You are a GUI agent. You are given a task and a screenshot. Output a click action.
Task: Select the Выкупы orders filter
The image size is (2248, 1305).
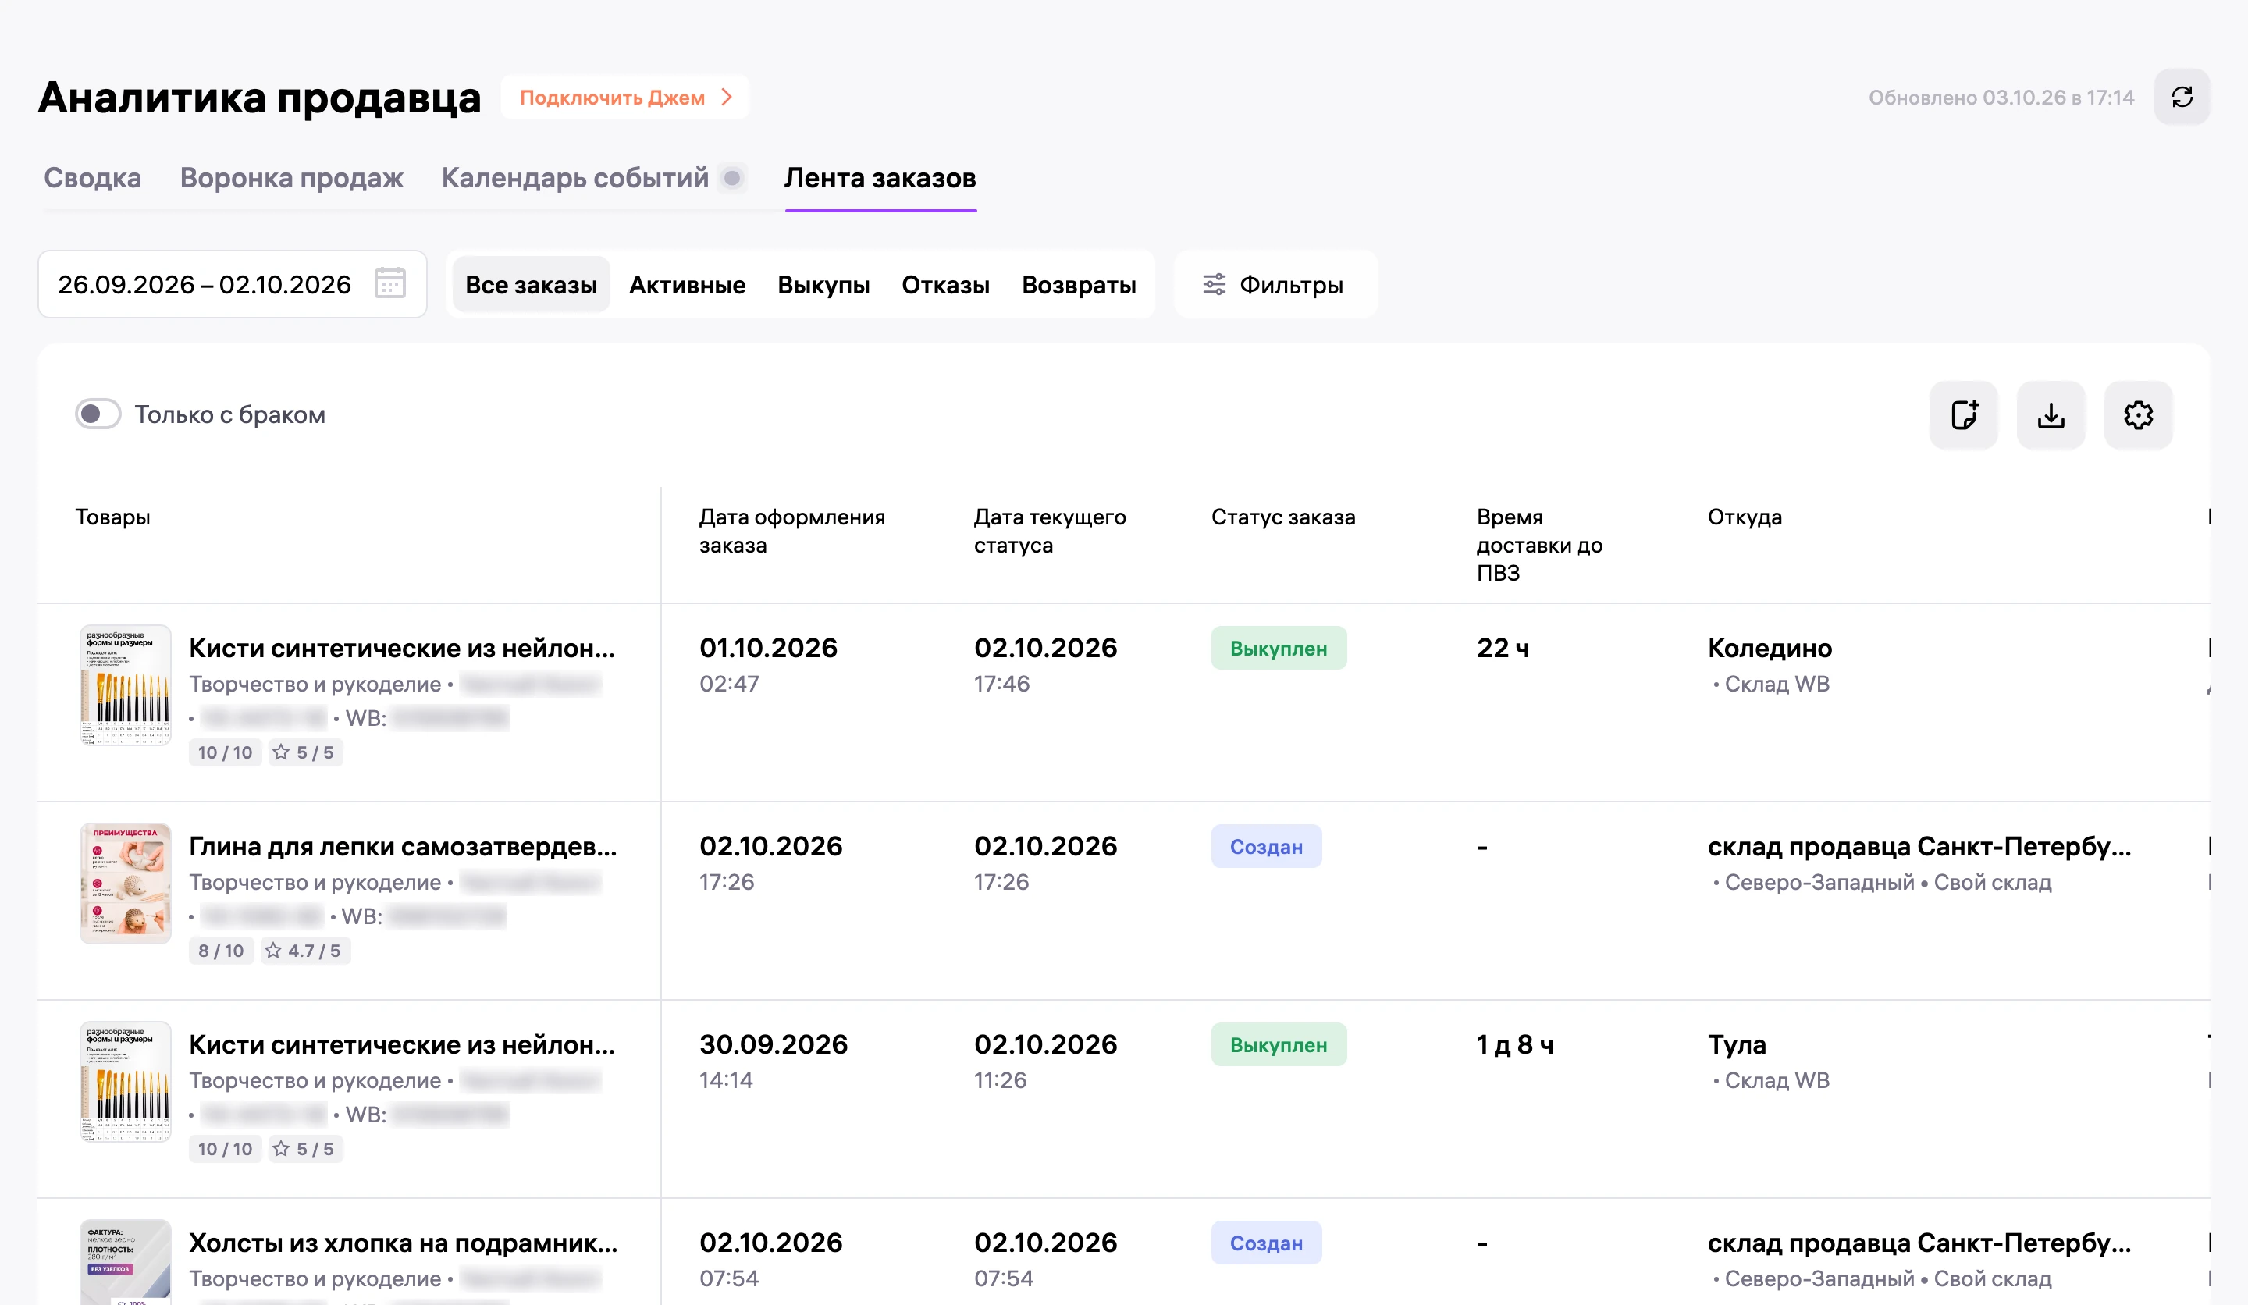[823, 285]
